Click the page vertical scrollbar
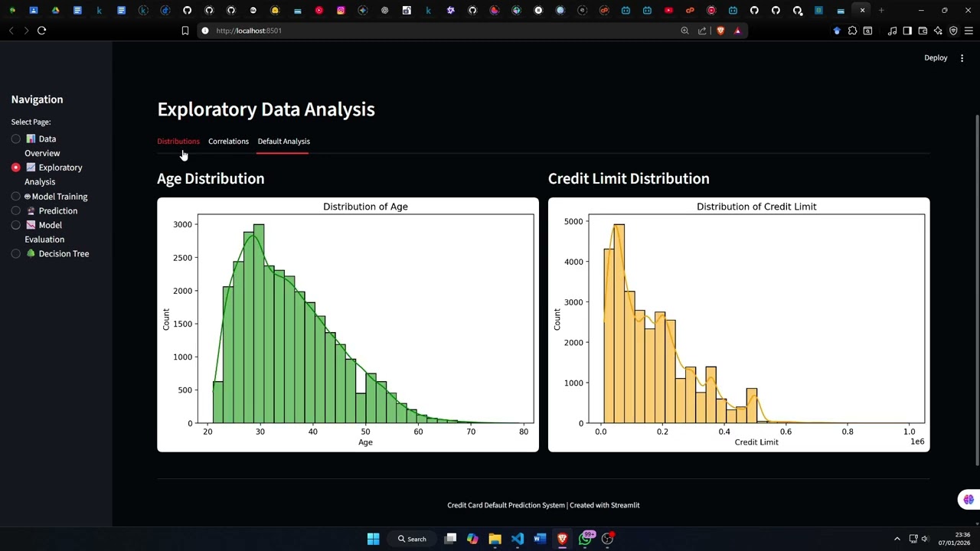The height and width of the screenshot is (551, 980). pyautogui.click(x=976, y=289)
